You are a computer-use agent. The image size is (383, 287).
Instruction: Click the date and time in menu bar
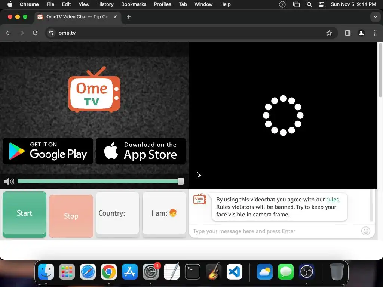(353, 4)
